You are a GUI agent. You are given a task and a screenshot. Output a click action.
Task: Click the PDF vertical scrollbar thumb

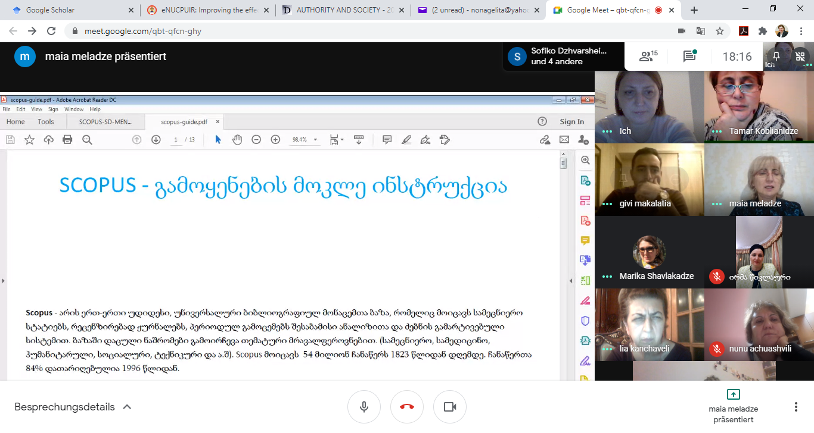[x=563, y=164]
